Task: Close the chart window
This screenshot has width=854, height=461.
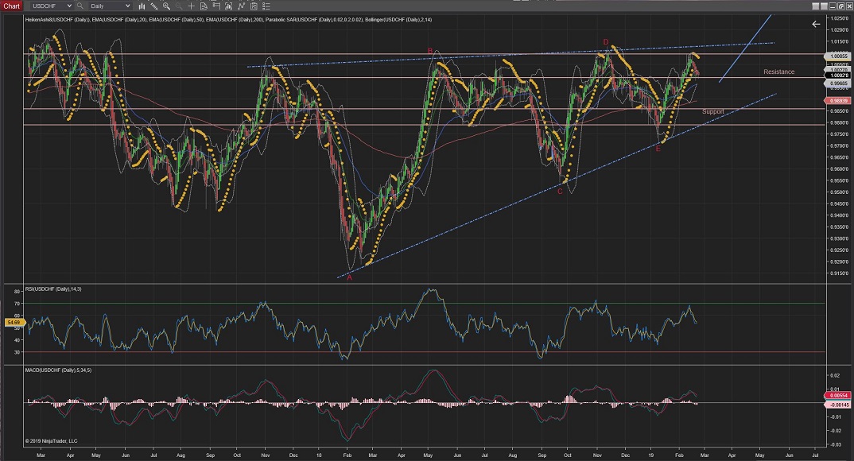Action: pyautogui.click(x=850, y=6)
